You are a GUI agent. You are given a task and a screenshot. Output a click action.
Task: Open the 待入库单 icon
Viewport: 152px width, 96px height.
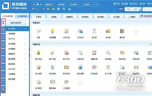pos(39,67)
